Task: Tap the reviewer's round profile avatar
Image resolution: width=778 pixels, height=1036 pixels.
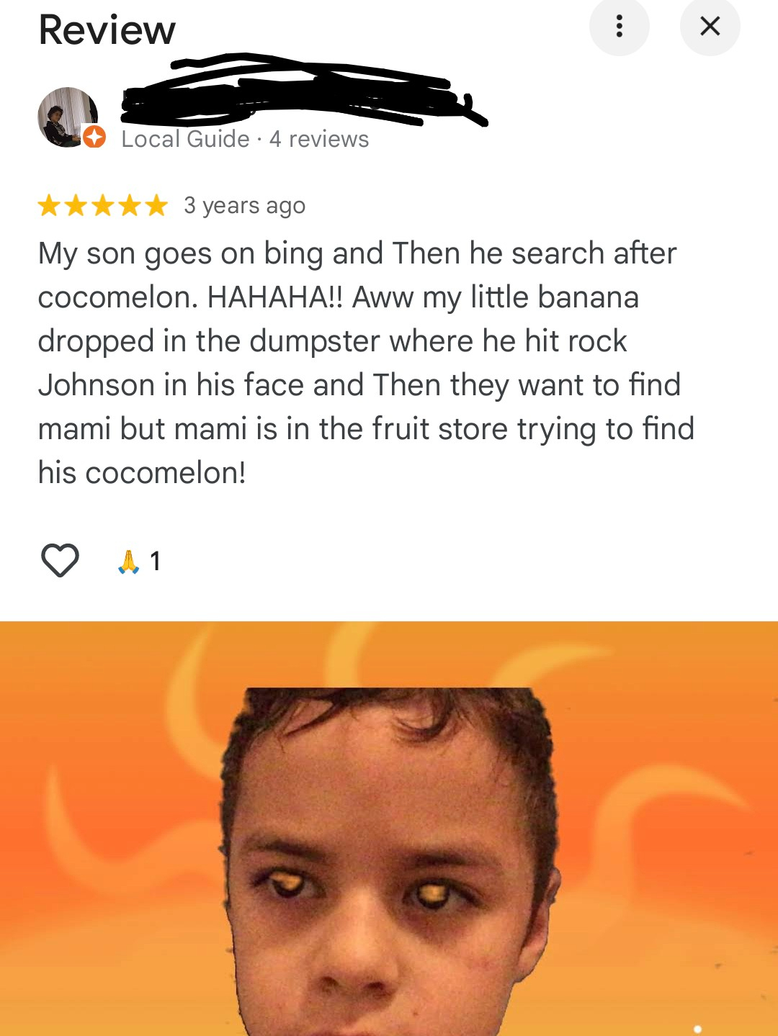Action: pyautogui.click(x=68, y=117)
